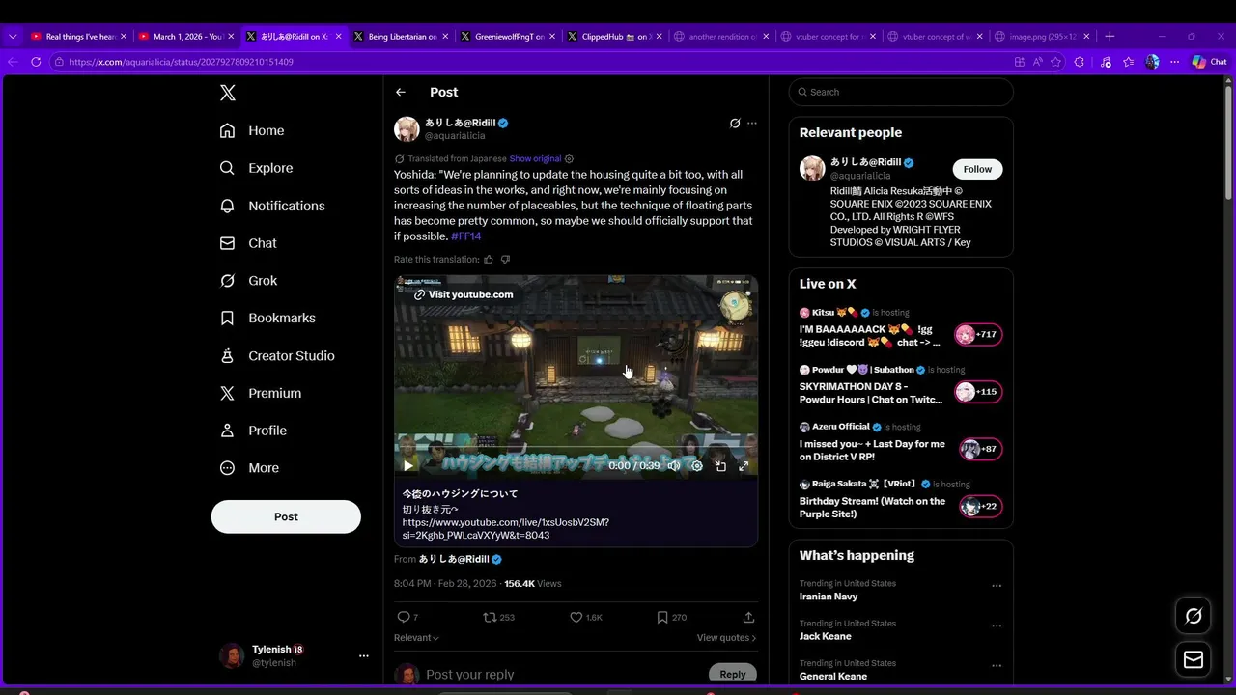Viewport: 1236px width, 695px height.
Task: Open Raiga Sakata Birthday Stream listing
Action: tap(901, 501)
